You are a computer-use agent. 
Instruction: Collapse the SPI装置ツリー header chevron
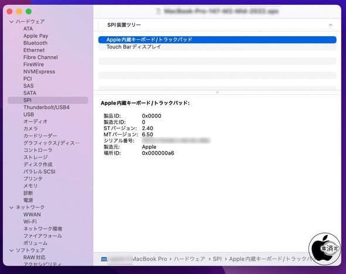330,25
